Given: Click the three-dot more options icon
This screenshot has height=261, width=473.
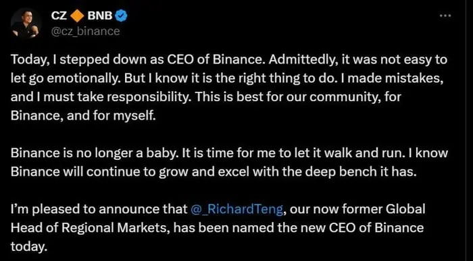Looking at the screenshot, I should tap(445, 16).
